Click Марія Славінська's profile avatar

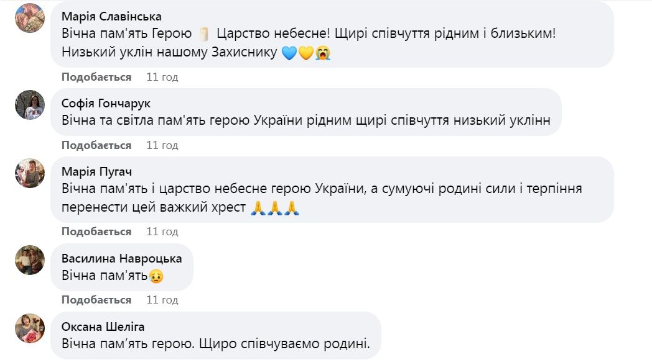coord(29,19)
